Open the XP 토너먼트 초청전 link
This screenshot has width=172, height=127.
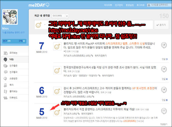143,88
